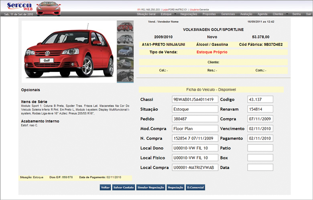Click the large red Golf photo
The width and height of the screenshot is (313, 200).
pos(69,51)
